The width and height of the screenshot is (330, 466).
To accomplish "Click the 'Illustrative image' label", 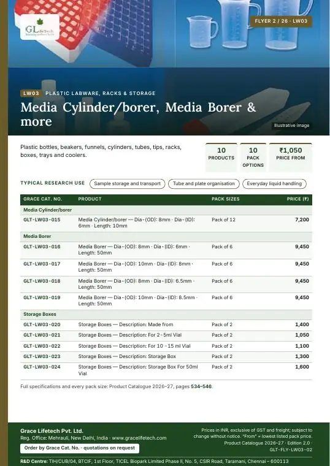I will click(x=291, y=126).
